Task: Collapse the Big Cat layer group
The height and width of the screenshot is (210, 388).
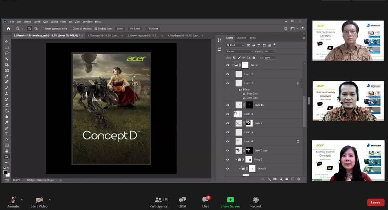Action: tap(233, 65)
